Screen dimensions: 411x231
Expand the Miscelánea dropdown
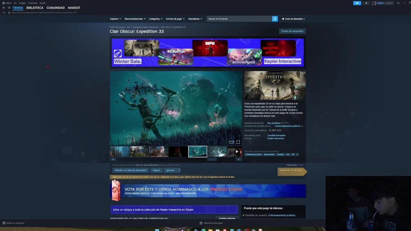[x=195, y=19]
